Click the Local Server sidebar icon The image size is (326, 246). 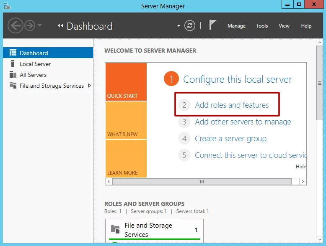pyautogui.click(x=13, y=64)
